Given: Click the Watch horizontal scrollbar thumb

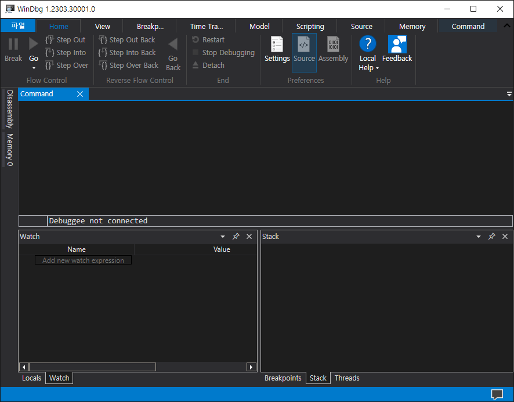Looking at the screenshot, I should click(92, 367).
